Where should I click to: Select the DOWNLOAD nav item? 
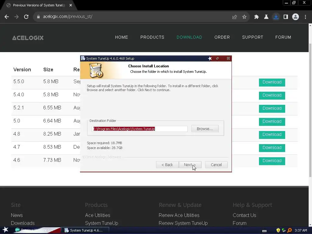(x=189, y=37)
